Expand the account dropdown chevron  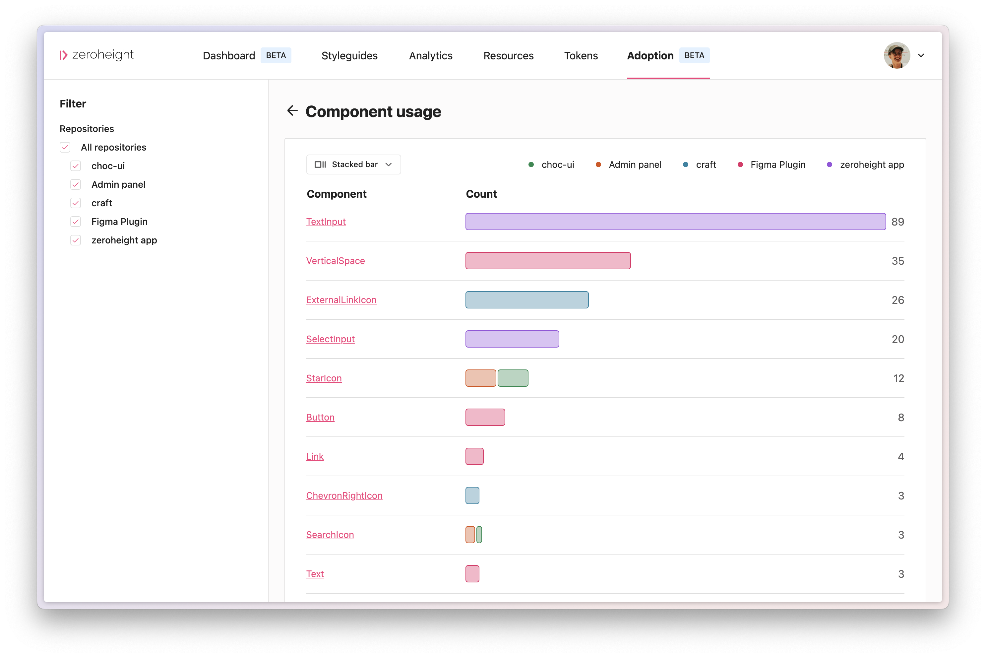921,55
